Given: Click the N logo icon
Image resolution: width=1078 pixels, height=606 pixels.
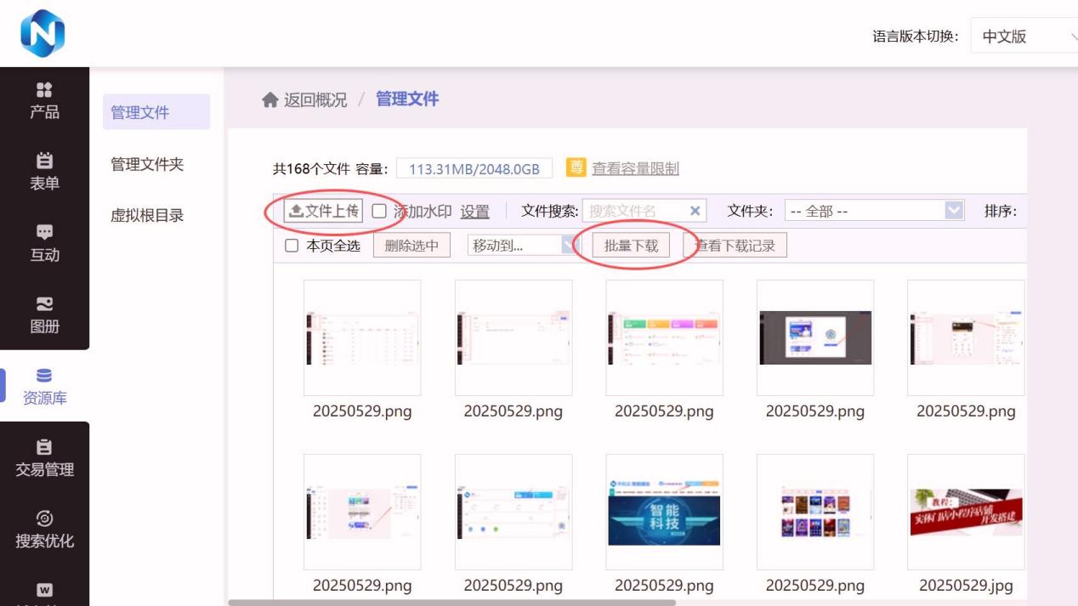Looking at the screenshot, I should tap(43, 34).
